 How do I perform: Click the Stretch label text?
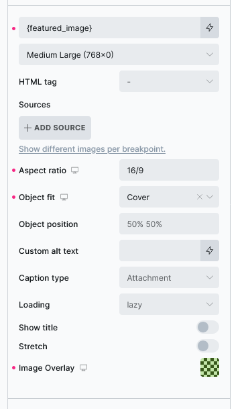point(33,347)
